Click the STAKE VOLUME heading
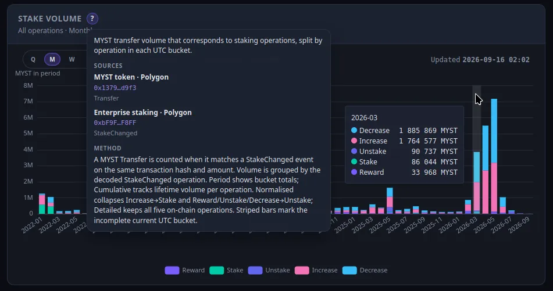 pos(50,19)
